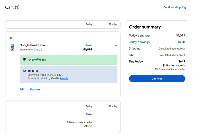The height and width of the screenshot is (136, 198).
Task: Select the Google Pixel 10 Pro title
Action: tap(33, 45)
